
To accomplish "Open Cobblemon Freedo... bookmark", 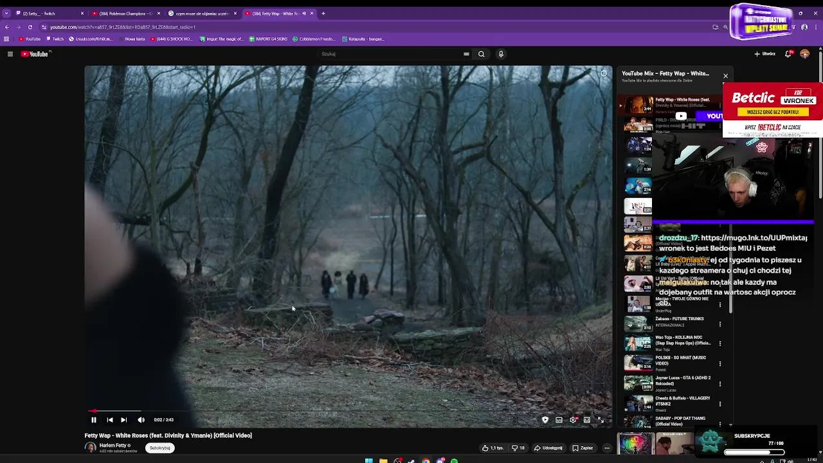I will pyautogui.click(x=314, y=39).
